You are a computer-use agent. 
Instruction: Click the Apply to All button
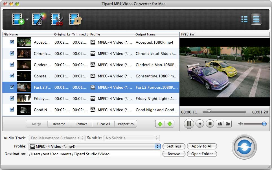pyautogui.click(x=202, y=146)
